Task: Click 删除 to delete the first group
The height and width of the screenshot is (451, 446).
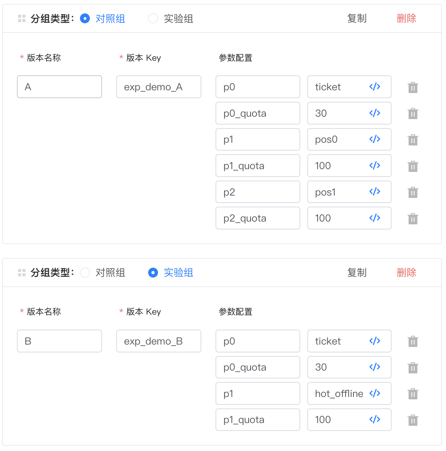Action: point(406,19)
